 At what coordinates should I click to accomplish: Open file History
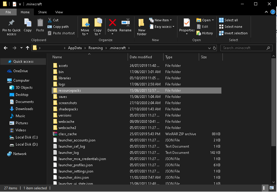[205, 33]
